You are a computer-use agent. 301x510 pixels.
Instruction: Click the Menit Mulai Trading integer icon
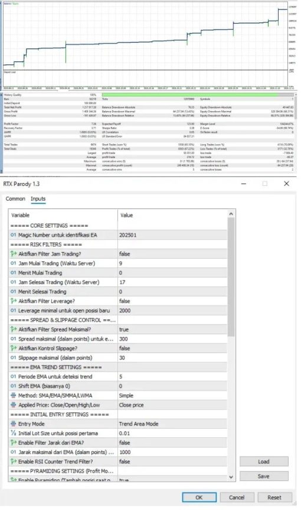(14, 273)
